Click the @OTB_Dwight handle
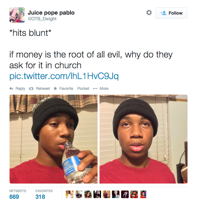Screen dimensions: 198x201 coord(42,19)
